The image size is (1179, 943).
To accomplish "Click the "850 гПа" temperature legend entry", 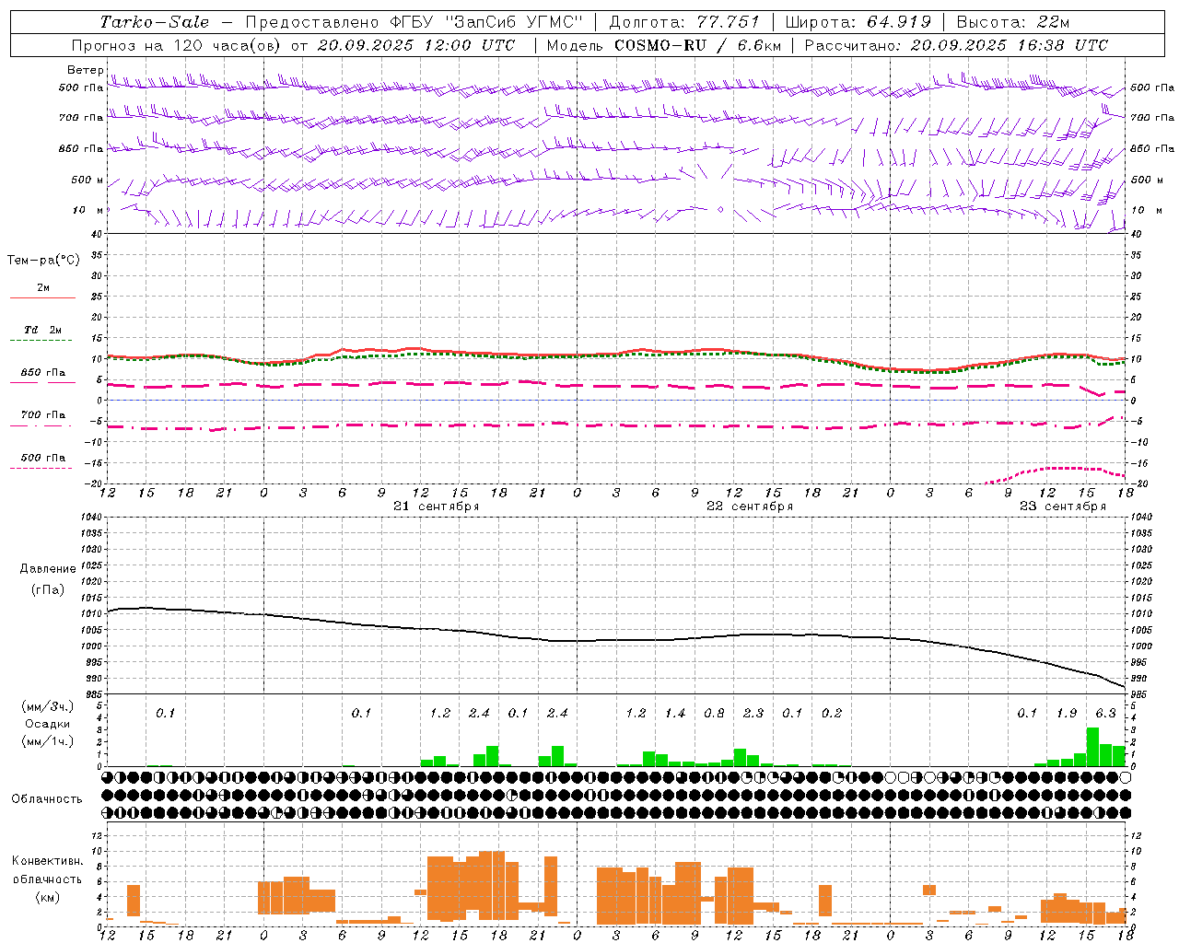I will (x=43, y=373).
